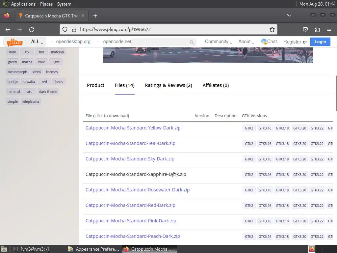337x253 pixels.
Task: Expand the Community dropdown menu
Action: [218, 42]
